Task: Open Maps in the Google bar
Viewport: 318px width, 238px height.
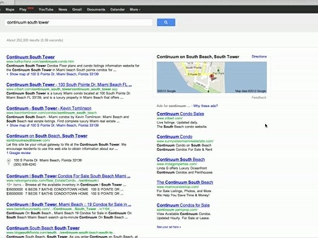Action: click(x=10, y=10)
